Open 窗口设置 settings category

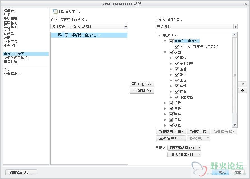pyautogui.click(x=10, y=62)
